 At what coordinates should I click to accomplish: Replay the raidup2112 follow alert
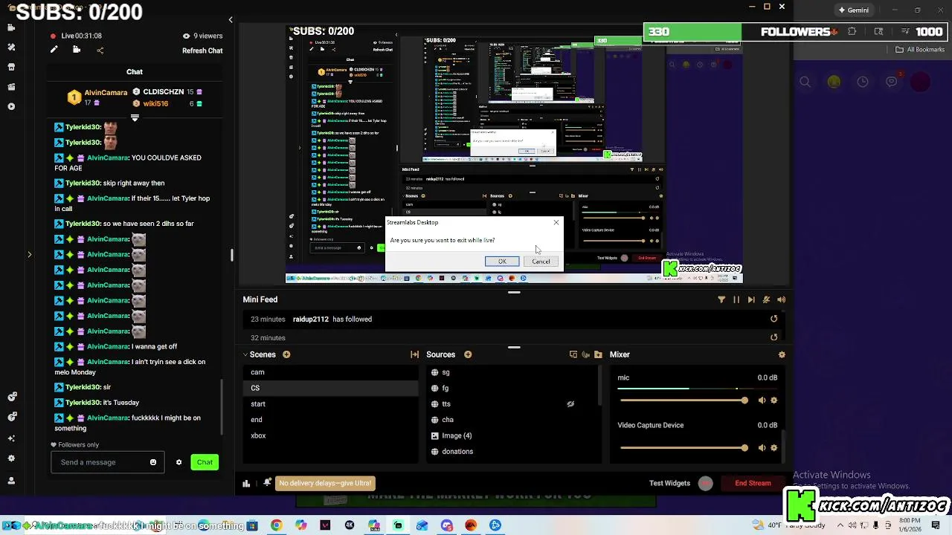774,319
